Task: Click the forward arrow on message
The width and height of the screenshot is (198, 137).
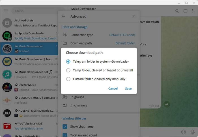Action: click(x=167, y=104)
